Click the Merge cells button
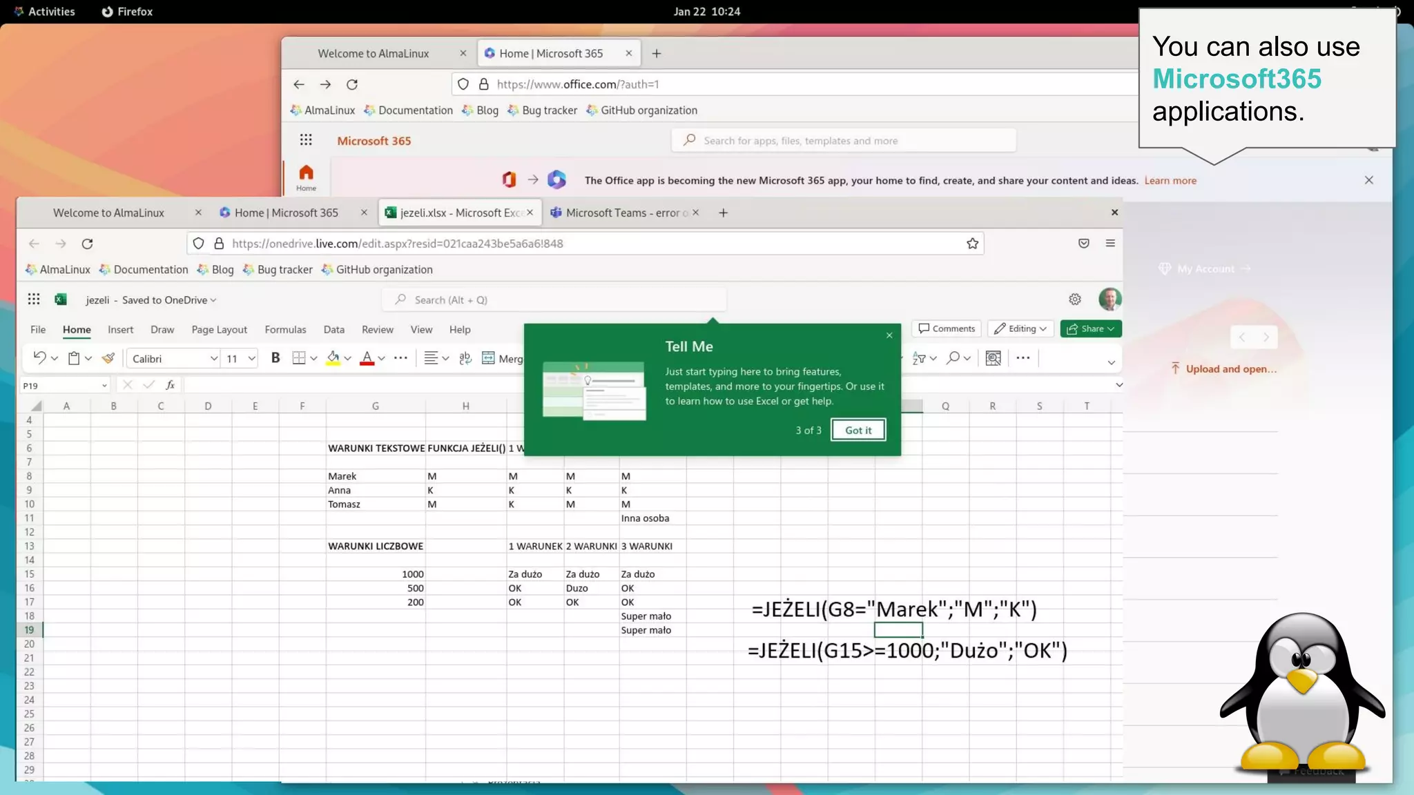1414x795 pixels. 502,358
